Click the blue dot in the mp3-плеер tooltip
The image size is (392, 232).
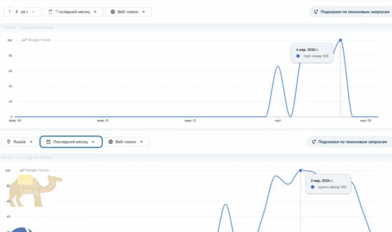pyautogui.click(x=298, y=56)
